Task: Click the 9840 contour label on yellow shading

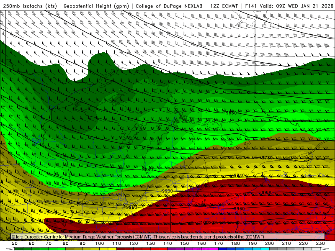Action: click(239, 175)
